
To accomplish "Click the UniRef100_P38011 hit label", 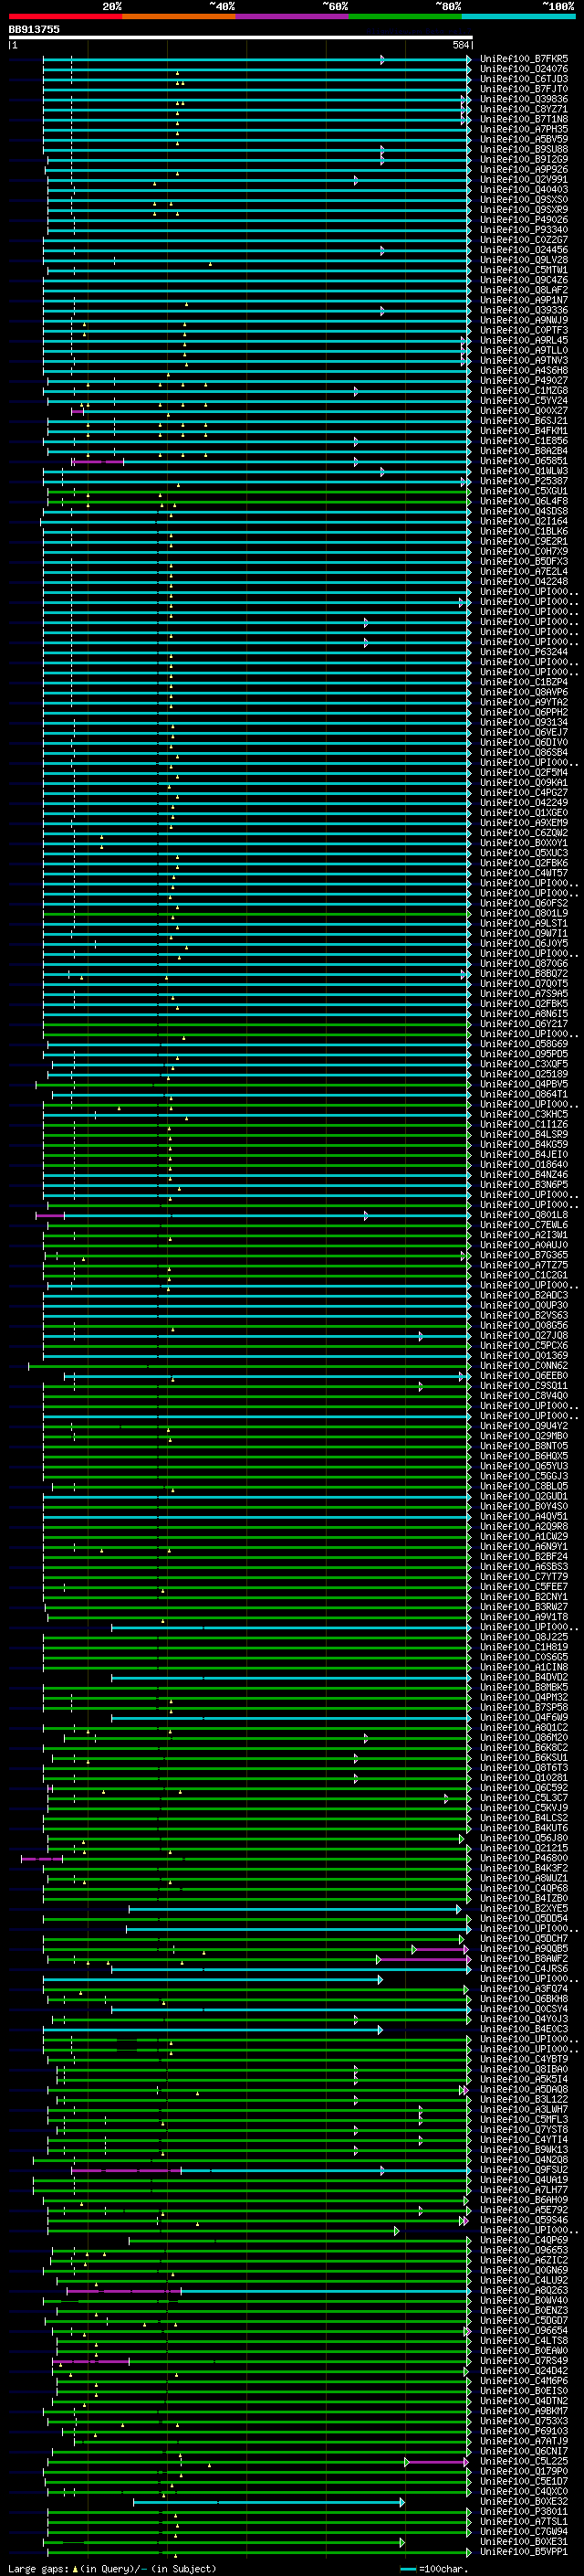I will (x=523, y=2511).
